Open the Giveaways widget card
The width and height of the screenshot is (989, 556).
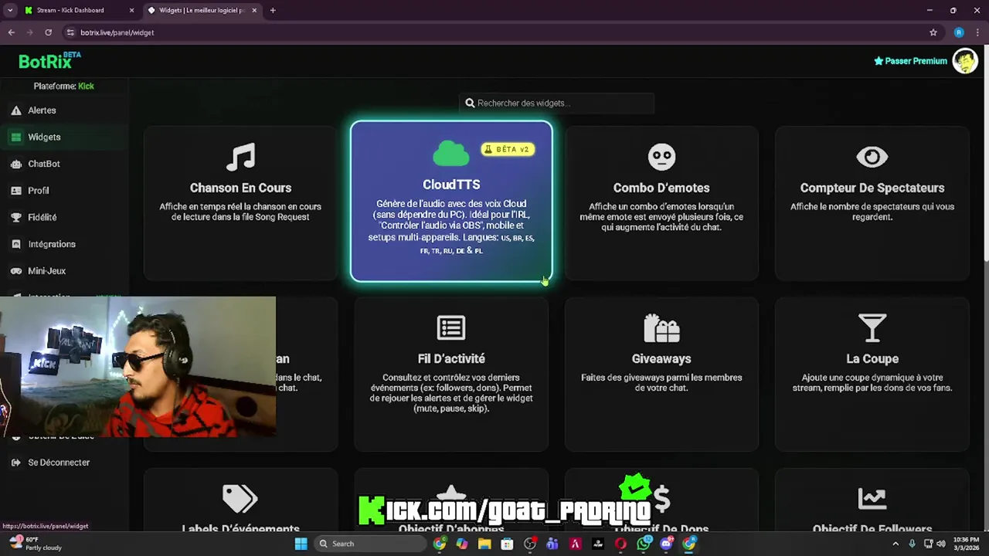point(661,374)
